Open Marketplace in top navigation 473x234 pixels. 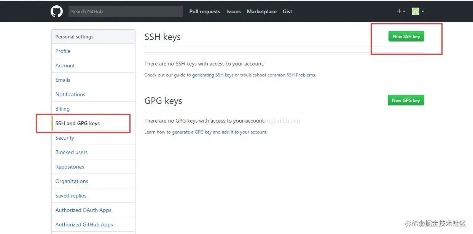pyautogui.click(x=261, y=11)
